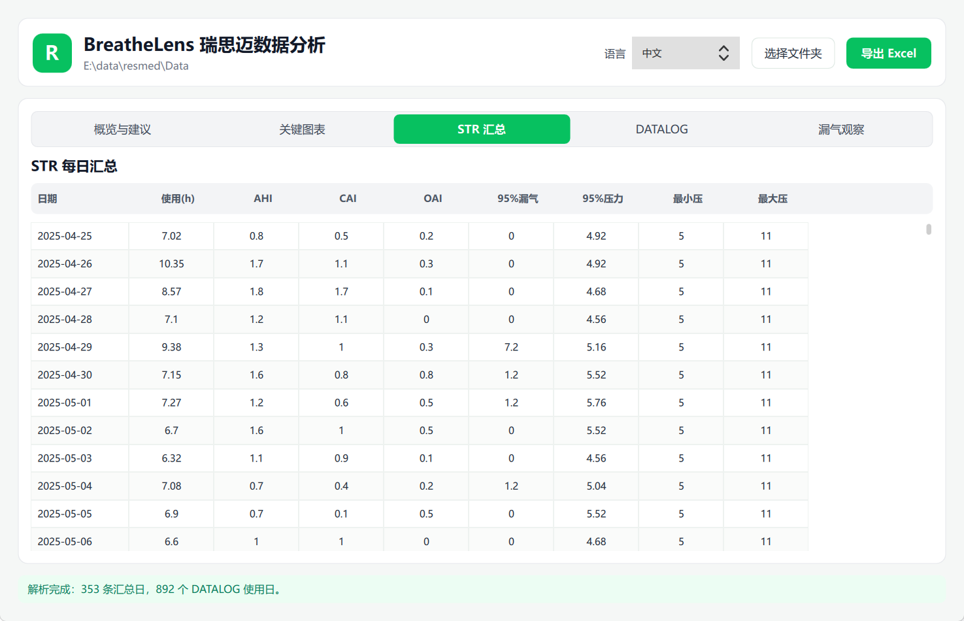Select the date cell 2025-04-30

coord(80,375)
